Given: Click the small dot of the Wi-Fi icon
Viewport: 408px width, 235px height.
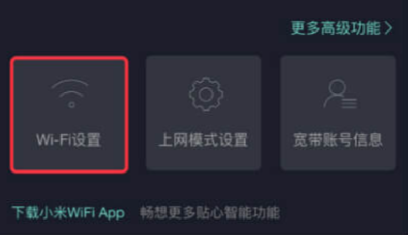Looking at the screenshot, I should click(71, 105).
